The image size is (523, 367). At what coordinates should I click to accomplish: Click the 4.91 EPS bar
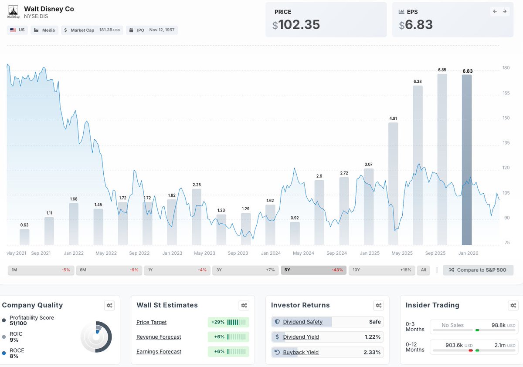point(393,184)
